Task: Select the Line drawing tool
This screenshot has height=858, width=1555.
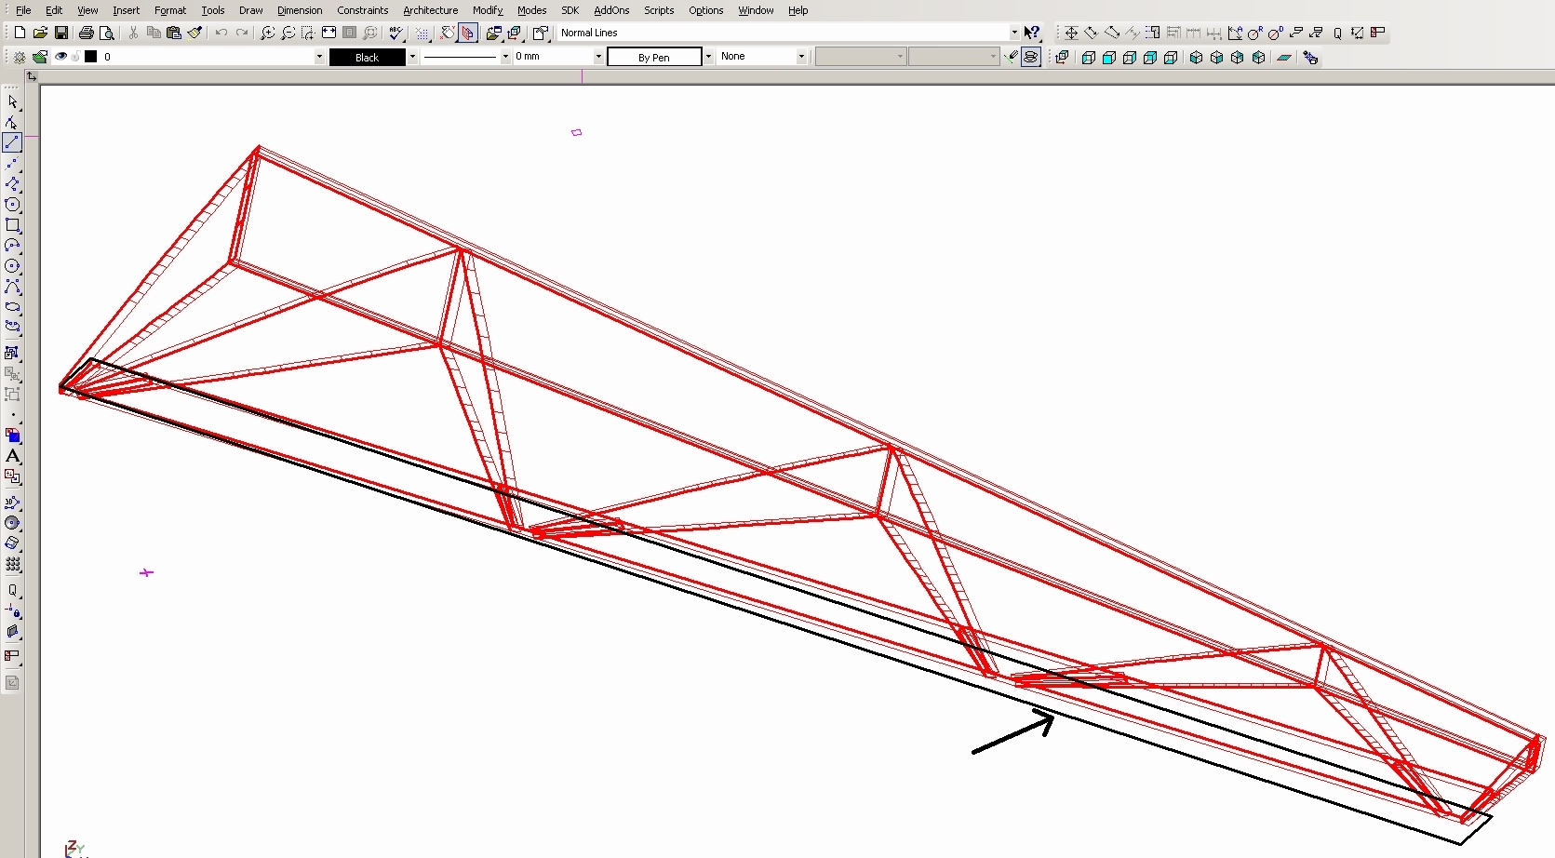Action: [12, 143]
